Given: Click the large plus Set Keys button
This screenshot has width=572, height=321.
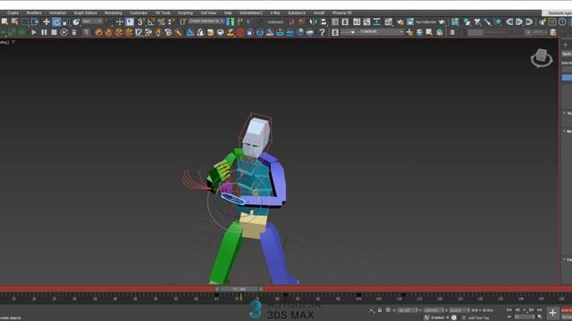Looking at the screenshot, I should [x=552, y=313].
